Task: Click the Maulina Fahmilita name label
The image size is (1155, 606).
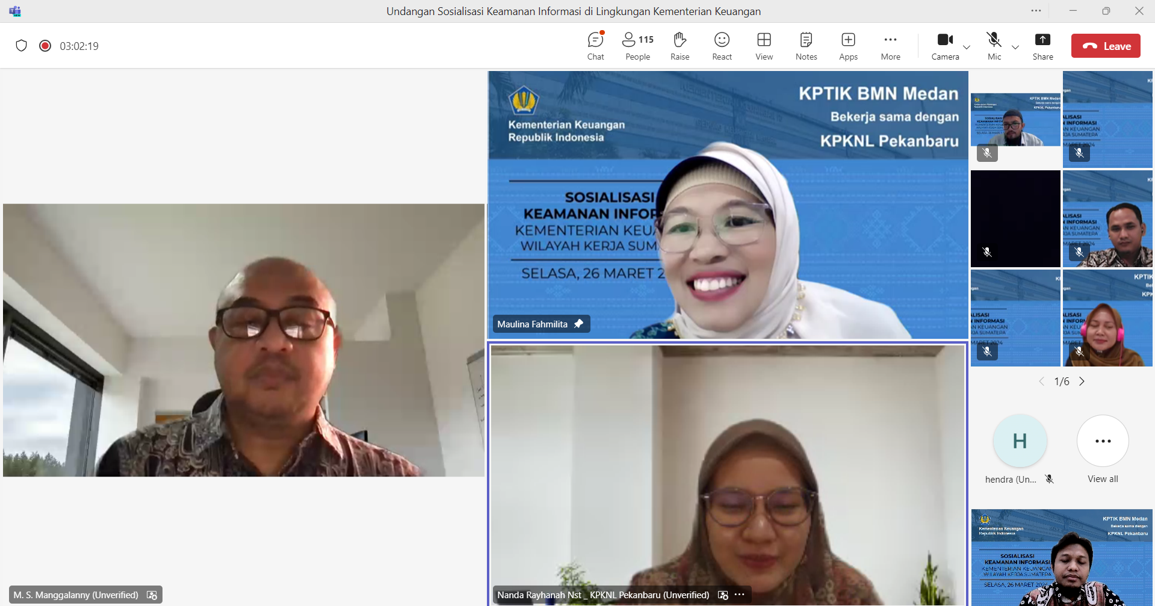Action: click(532, 324)
